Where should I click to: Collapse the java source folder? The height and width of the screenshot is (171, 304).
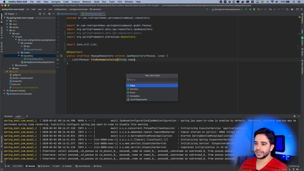click(x=13, y=37)
